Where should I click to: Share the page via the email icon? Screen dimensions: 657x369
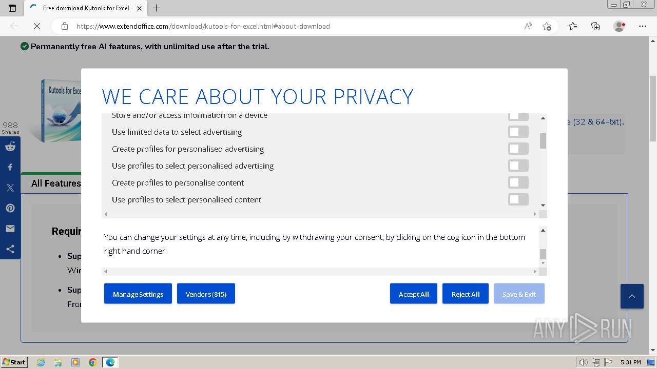10,229
